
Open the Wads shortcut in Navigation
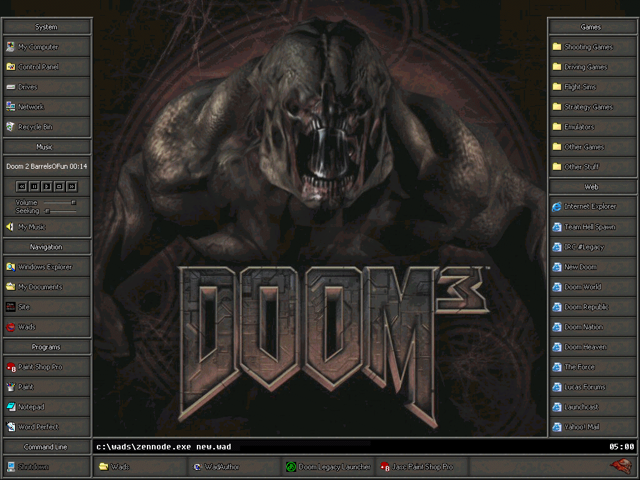47,327
